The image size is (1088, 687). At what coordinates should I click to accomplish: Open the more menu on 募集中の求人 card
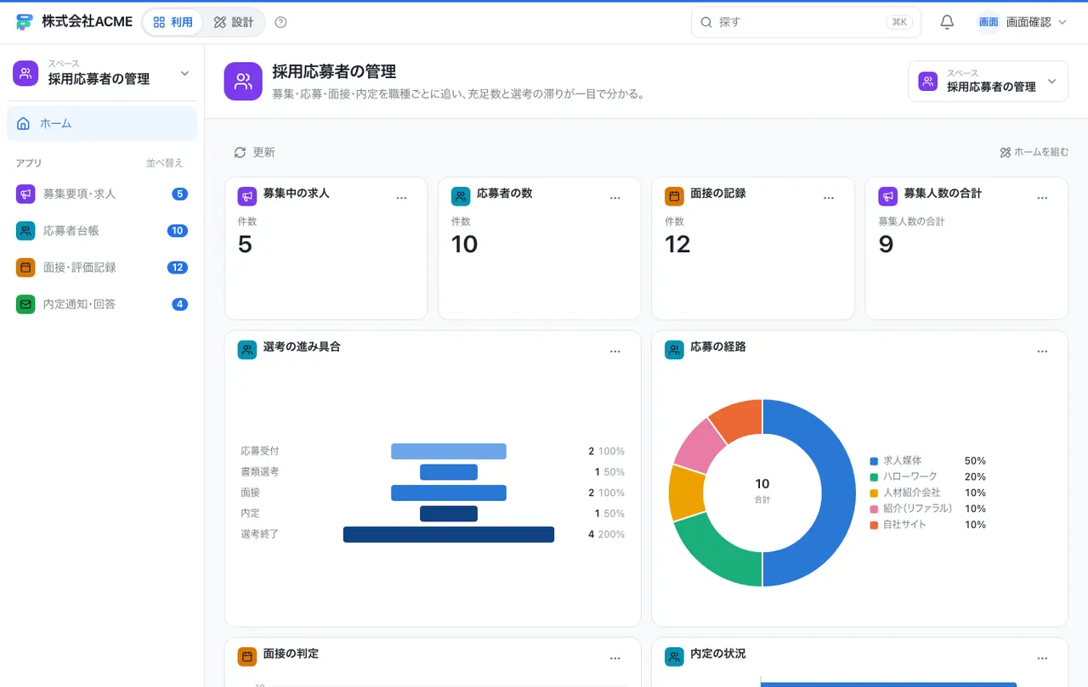click(x=402, y=198)
